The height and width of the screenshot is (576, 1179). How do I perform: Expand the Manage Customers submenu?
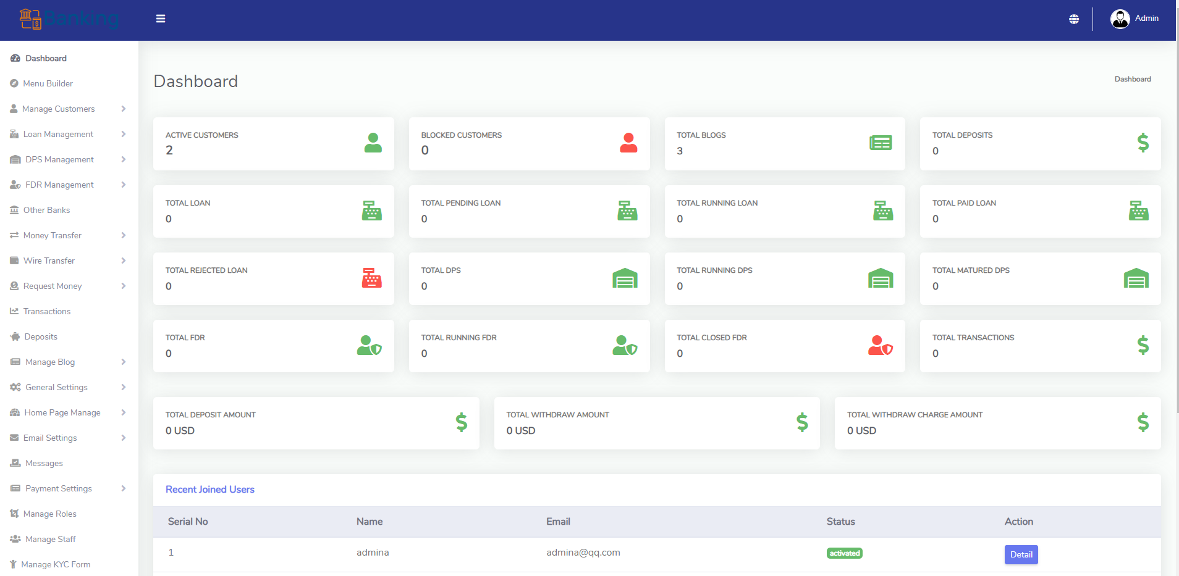124,109
